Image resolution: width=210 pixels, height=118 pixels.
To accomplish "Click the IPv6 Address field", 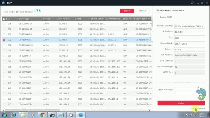I will (x=189, y=55).
